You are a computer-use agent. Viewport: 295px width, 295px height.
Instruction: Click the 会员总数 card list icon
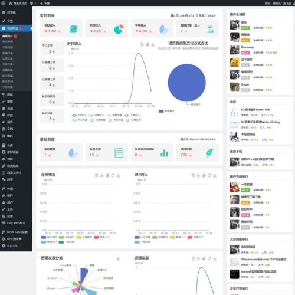point(119,153)
